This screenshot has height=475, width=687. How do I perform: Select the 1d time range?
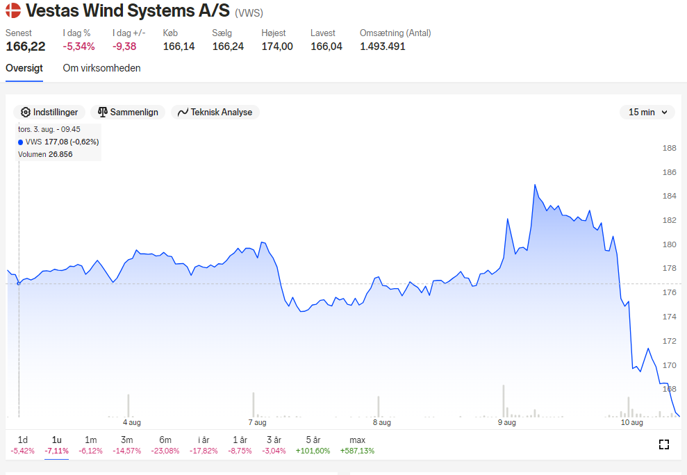pyautogui.click(x=22, y=444)
